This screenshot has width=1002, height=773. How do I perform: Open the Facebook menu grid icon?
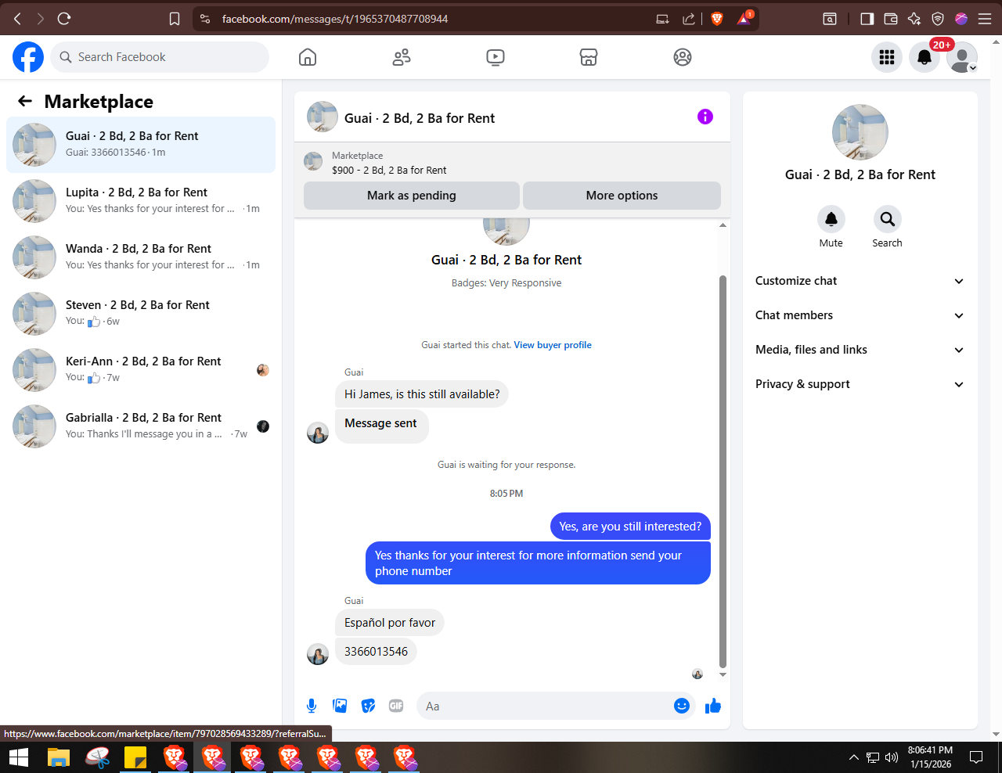pos(887,57)
